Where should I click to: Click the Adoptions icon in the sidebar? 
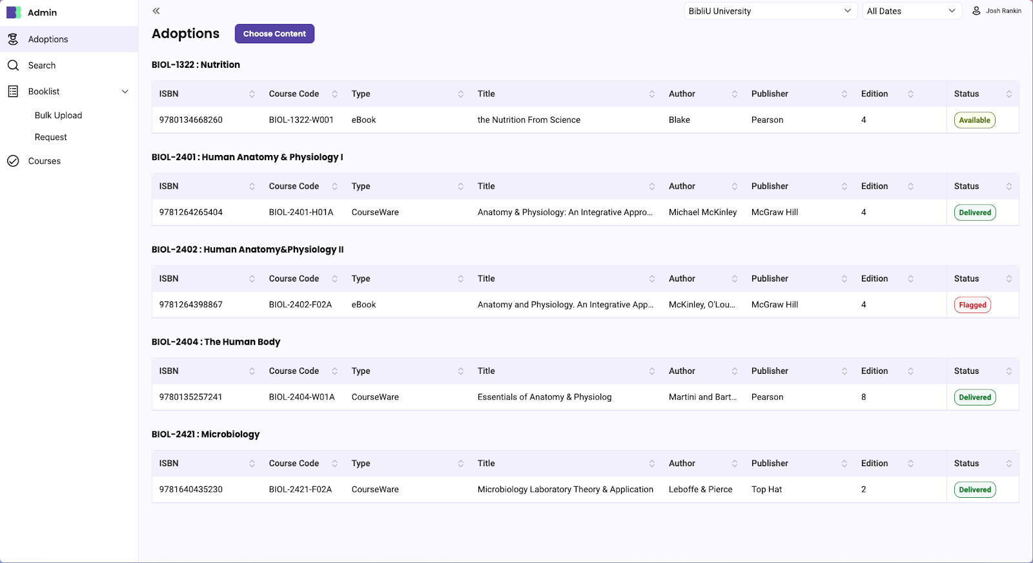coord(13,39)
